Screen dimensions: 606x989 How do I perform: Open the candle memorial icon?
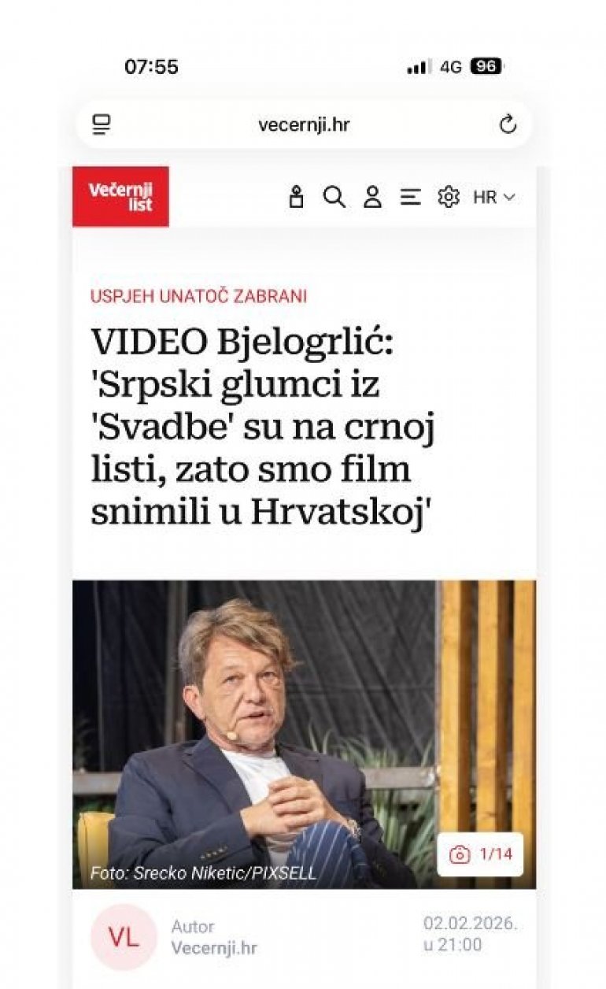[296, 197]
